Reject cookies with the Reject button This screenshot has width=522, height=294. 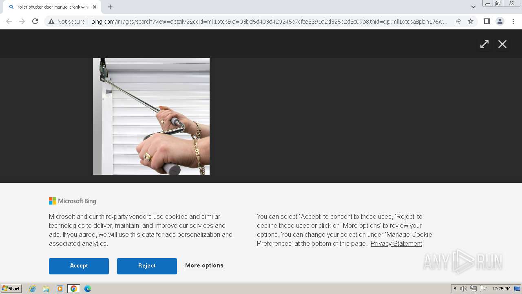pos(147,266)
